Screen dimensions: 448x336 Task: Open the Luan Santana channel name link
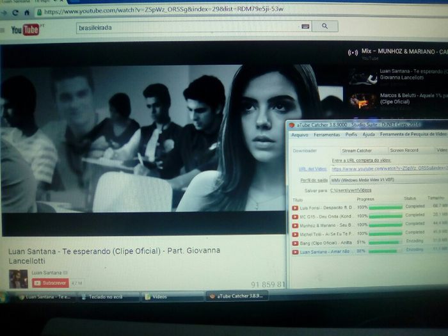tap(46, 273)
